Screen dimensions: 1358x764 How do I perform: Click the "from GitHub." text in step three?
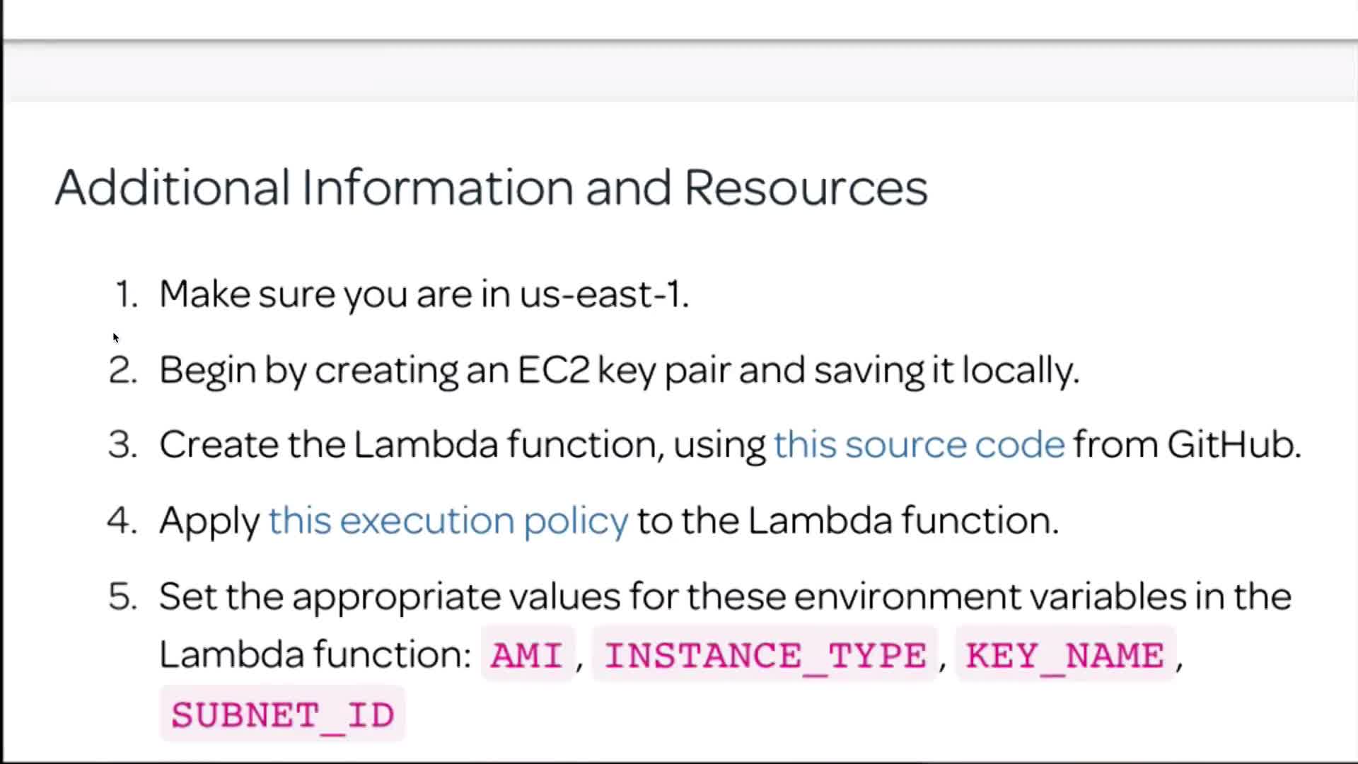tap(1187, 445)
